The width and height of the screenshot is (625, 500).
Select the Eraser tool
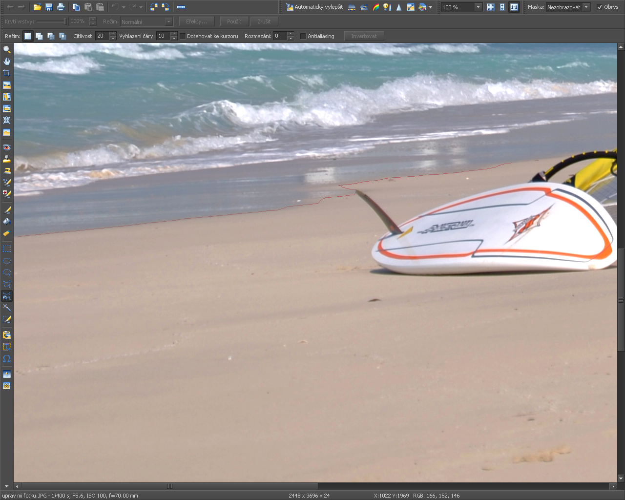tap(7, 233)
